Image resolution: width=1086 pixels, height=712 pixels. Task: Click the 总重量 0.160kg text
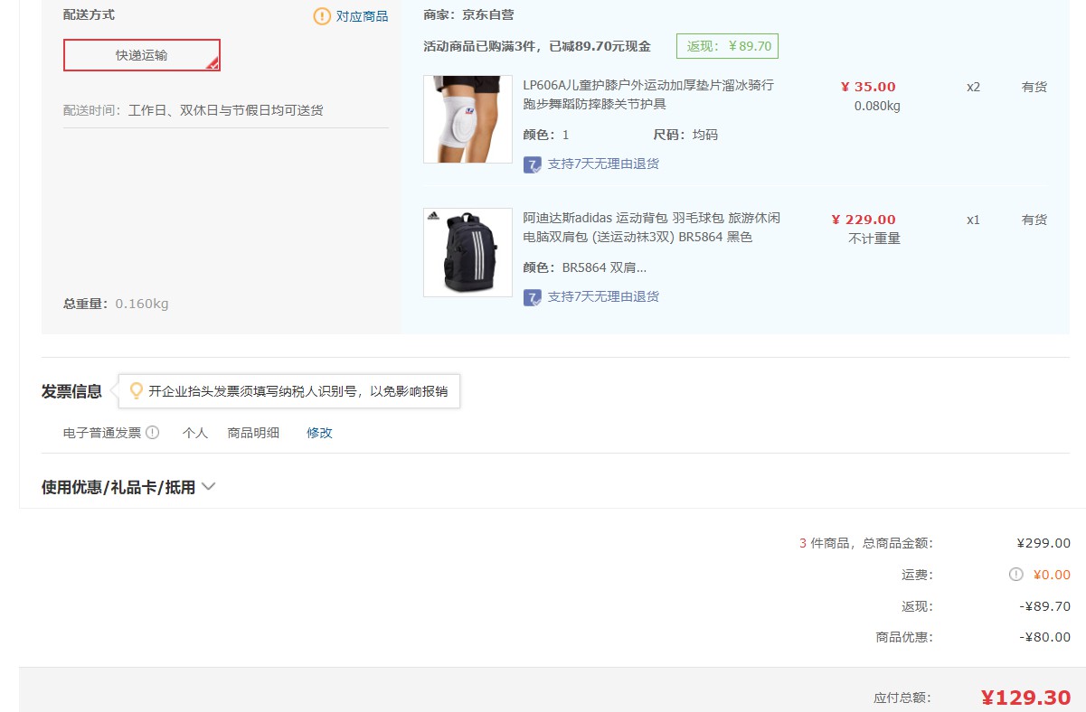(x=116, y=304)
